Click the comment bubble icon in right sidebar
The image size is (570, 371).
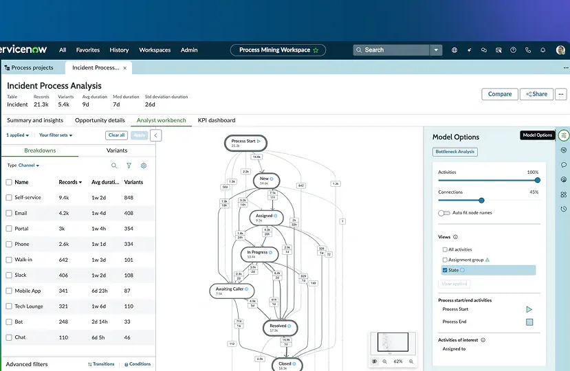pyautogui.click(x=564, y=165)
